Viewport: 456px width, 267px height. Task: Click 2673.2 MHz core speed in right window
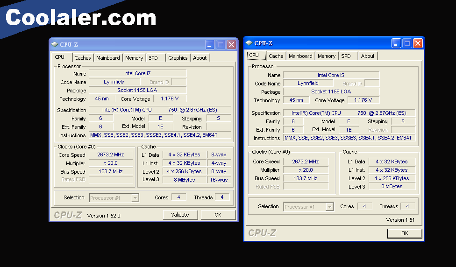click(306, 162)
